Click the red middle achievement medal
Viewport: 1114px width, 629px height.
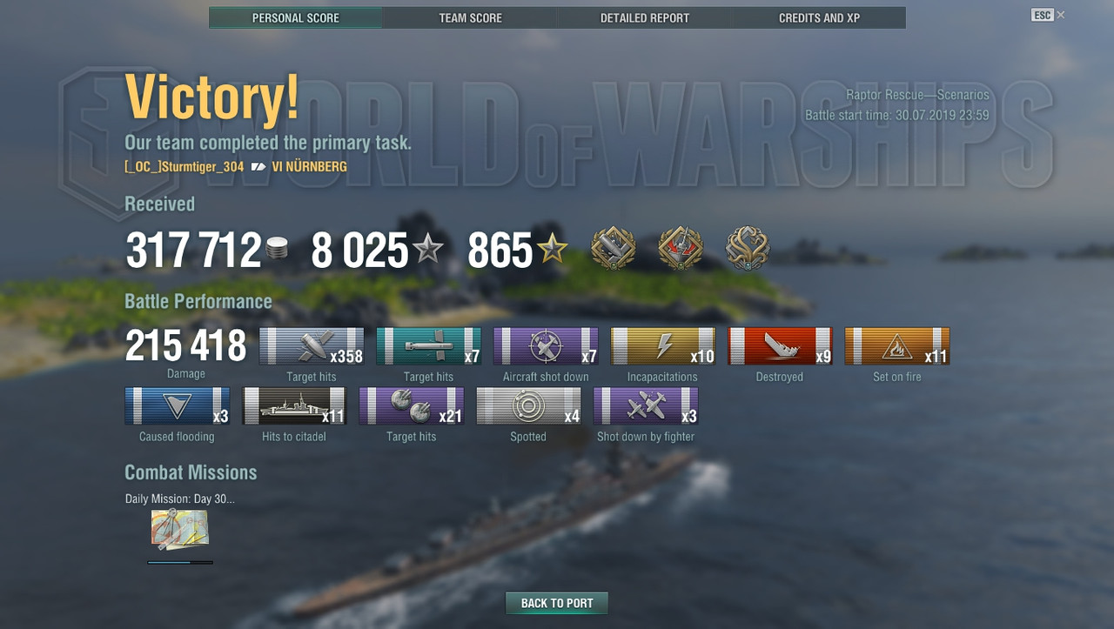point(681,249)
